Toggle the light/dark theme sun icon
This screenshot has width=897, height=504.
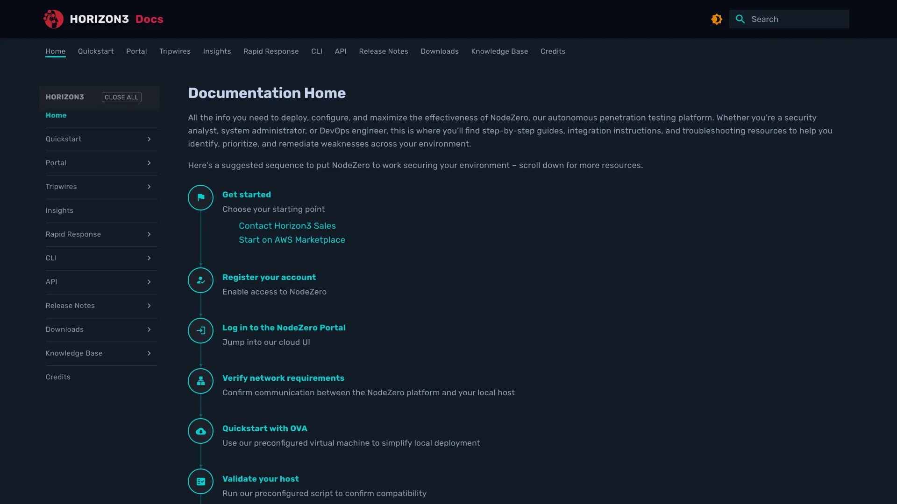click(x=717, y=19)
